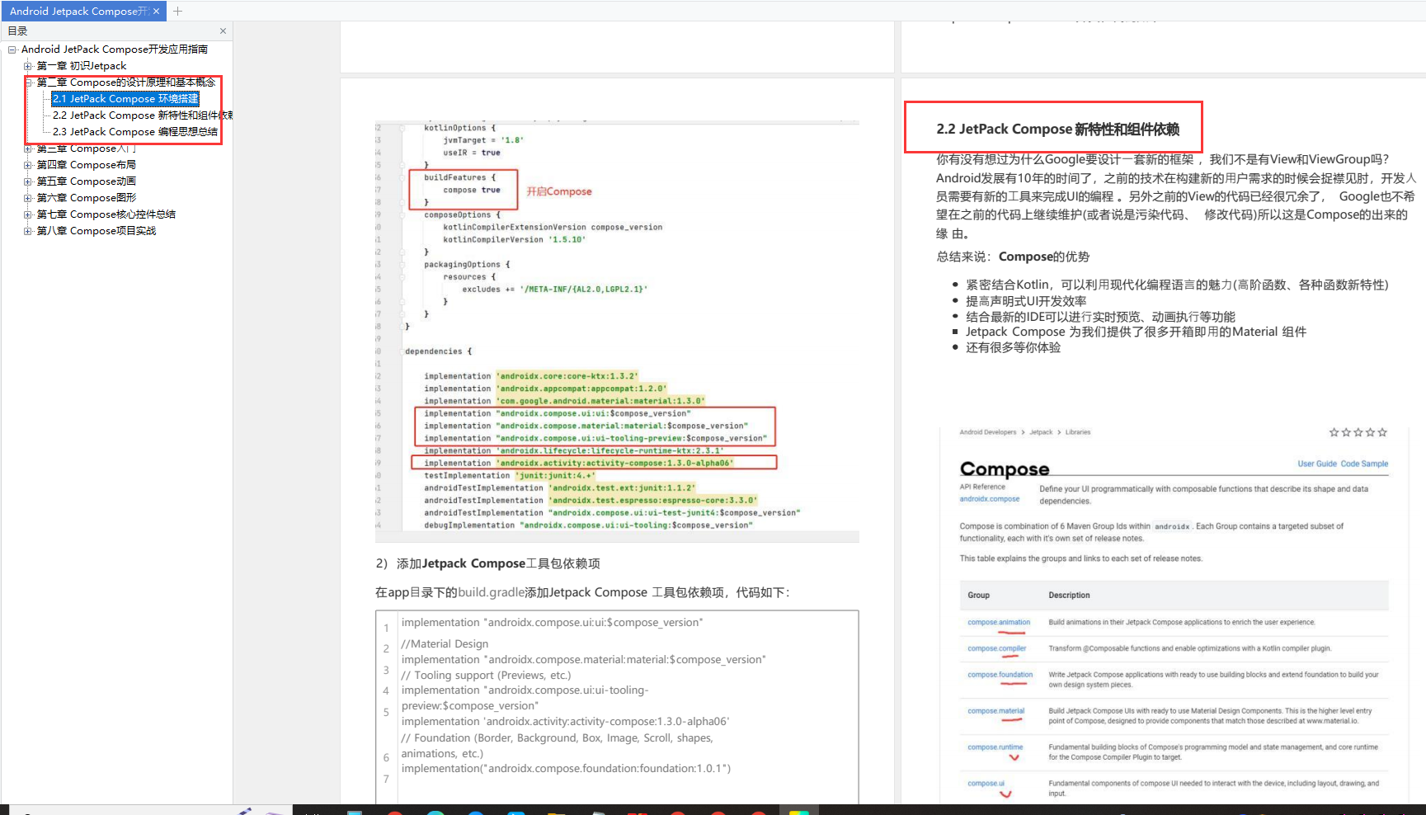Switch to the Android Jetpack Compose tab
This screenshot has width=1426, height=815.
tap(78, 11)
